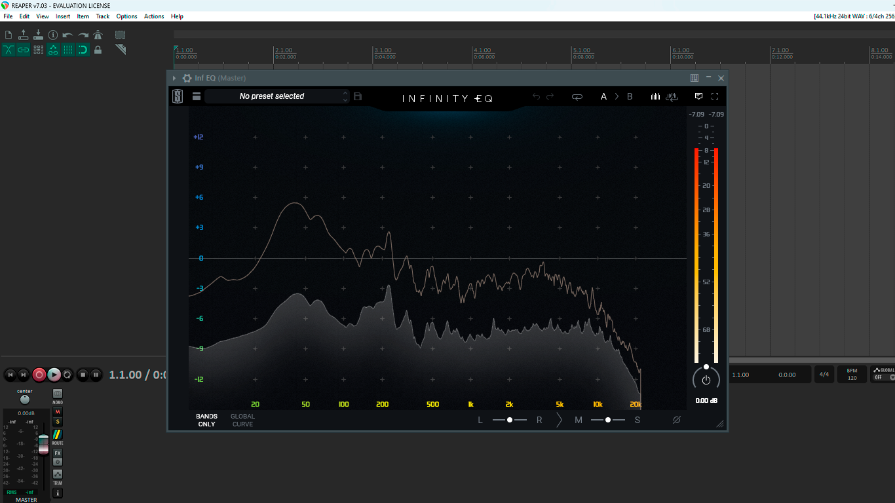Click the dashed-rectangle selection icon in toolbar
895x503 pixels.
[x=120, y=35]
